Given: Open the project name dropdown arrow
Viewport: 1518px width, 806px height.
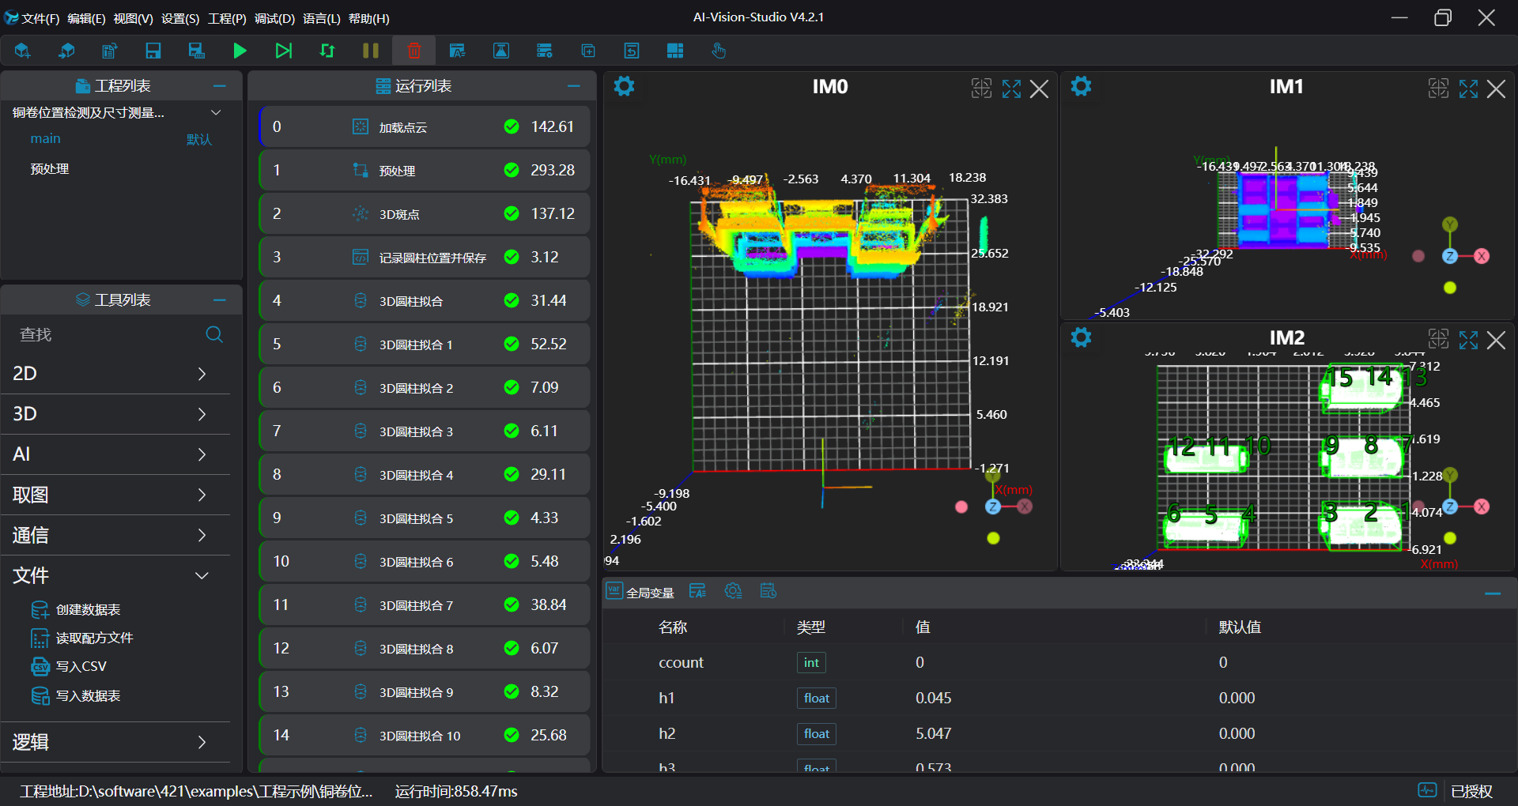Looking at the screenshot, I should click(x=216, y=113).
